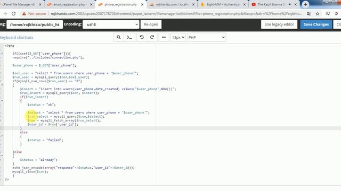Image resolution: width=341 pixels, height=191 pixels.
Task: Click the require connection.php line
Action: tap(48, 58)
